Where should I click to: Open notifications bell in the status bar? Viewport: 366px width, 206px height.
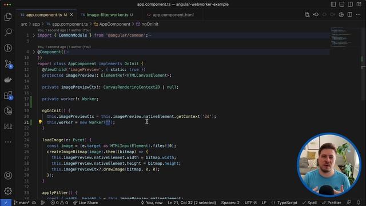(x=359, y=203)
